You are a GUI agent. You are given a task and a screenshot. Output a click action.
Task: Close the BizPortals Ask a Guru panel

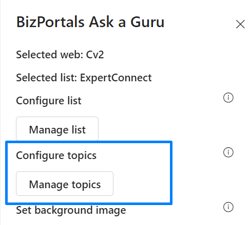point(240,24)
